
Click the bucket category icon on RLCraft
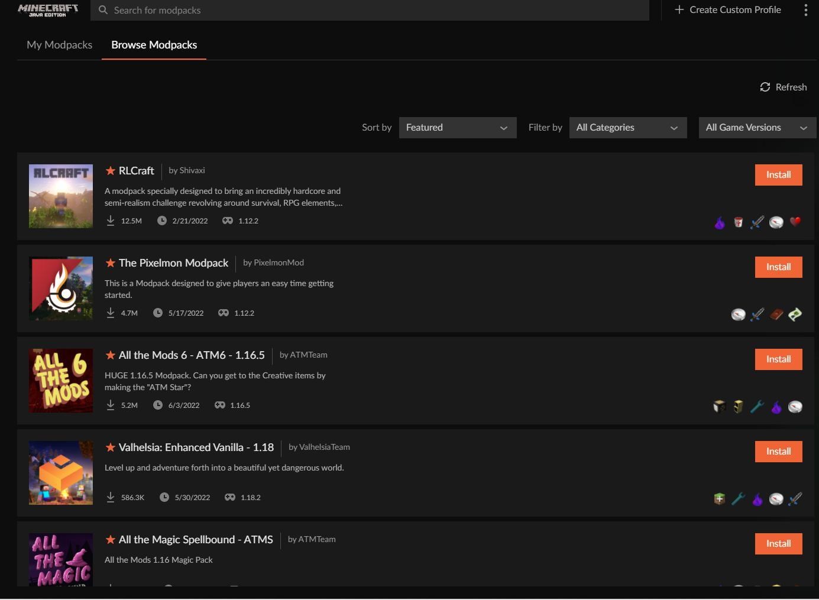pos(738,222)
